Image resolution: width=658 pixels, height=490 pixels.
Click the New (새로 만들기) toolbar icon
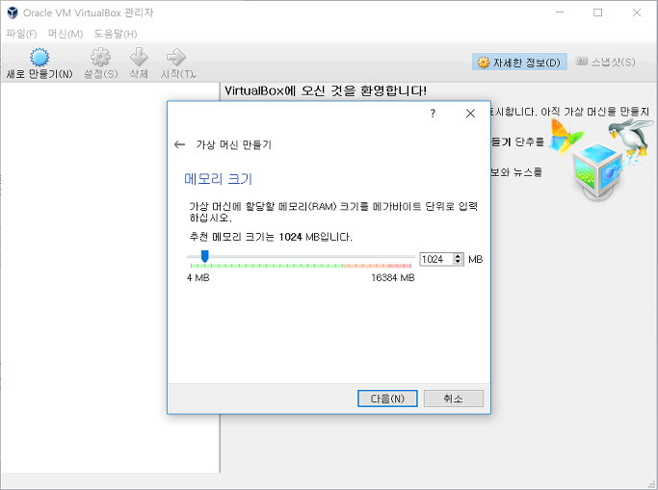coord(39,58)
